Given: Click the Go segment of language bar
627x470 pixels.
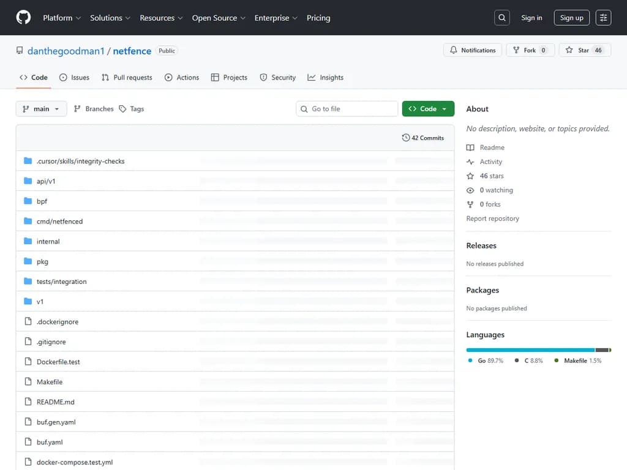Looking at the screenshot, I should 530,350.
